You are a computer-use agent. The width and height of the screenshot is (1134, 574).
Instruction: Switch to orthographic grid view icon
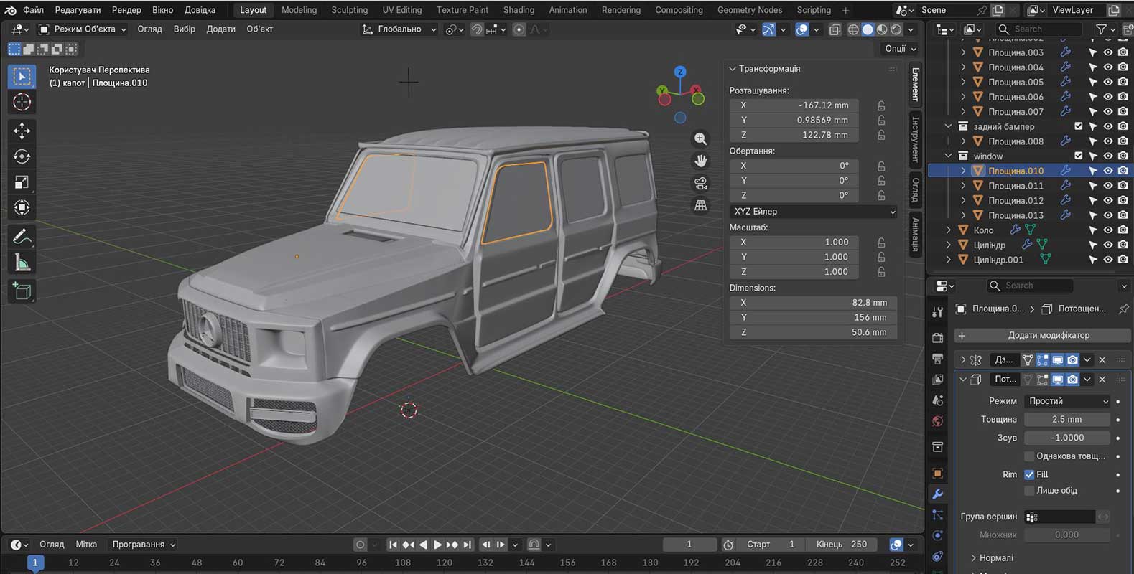[x=700, y=205]
